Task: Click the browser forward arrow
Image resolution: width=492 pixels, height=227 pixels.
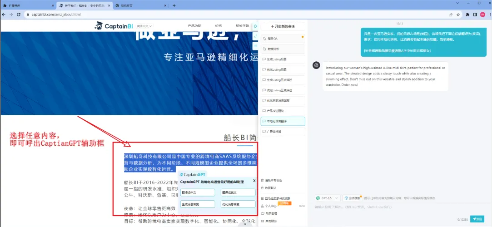Action: [11, 15]
